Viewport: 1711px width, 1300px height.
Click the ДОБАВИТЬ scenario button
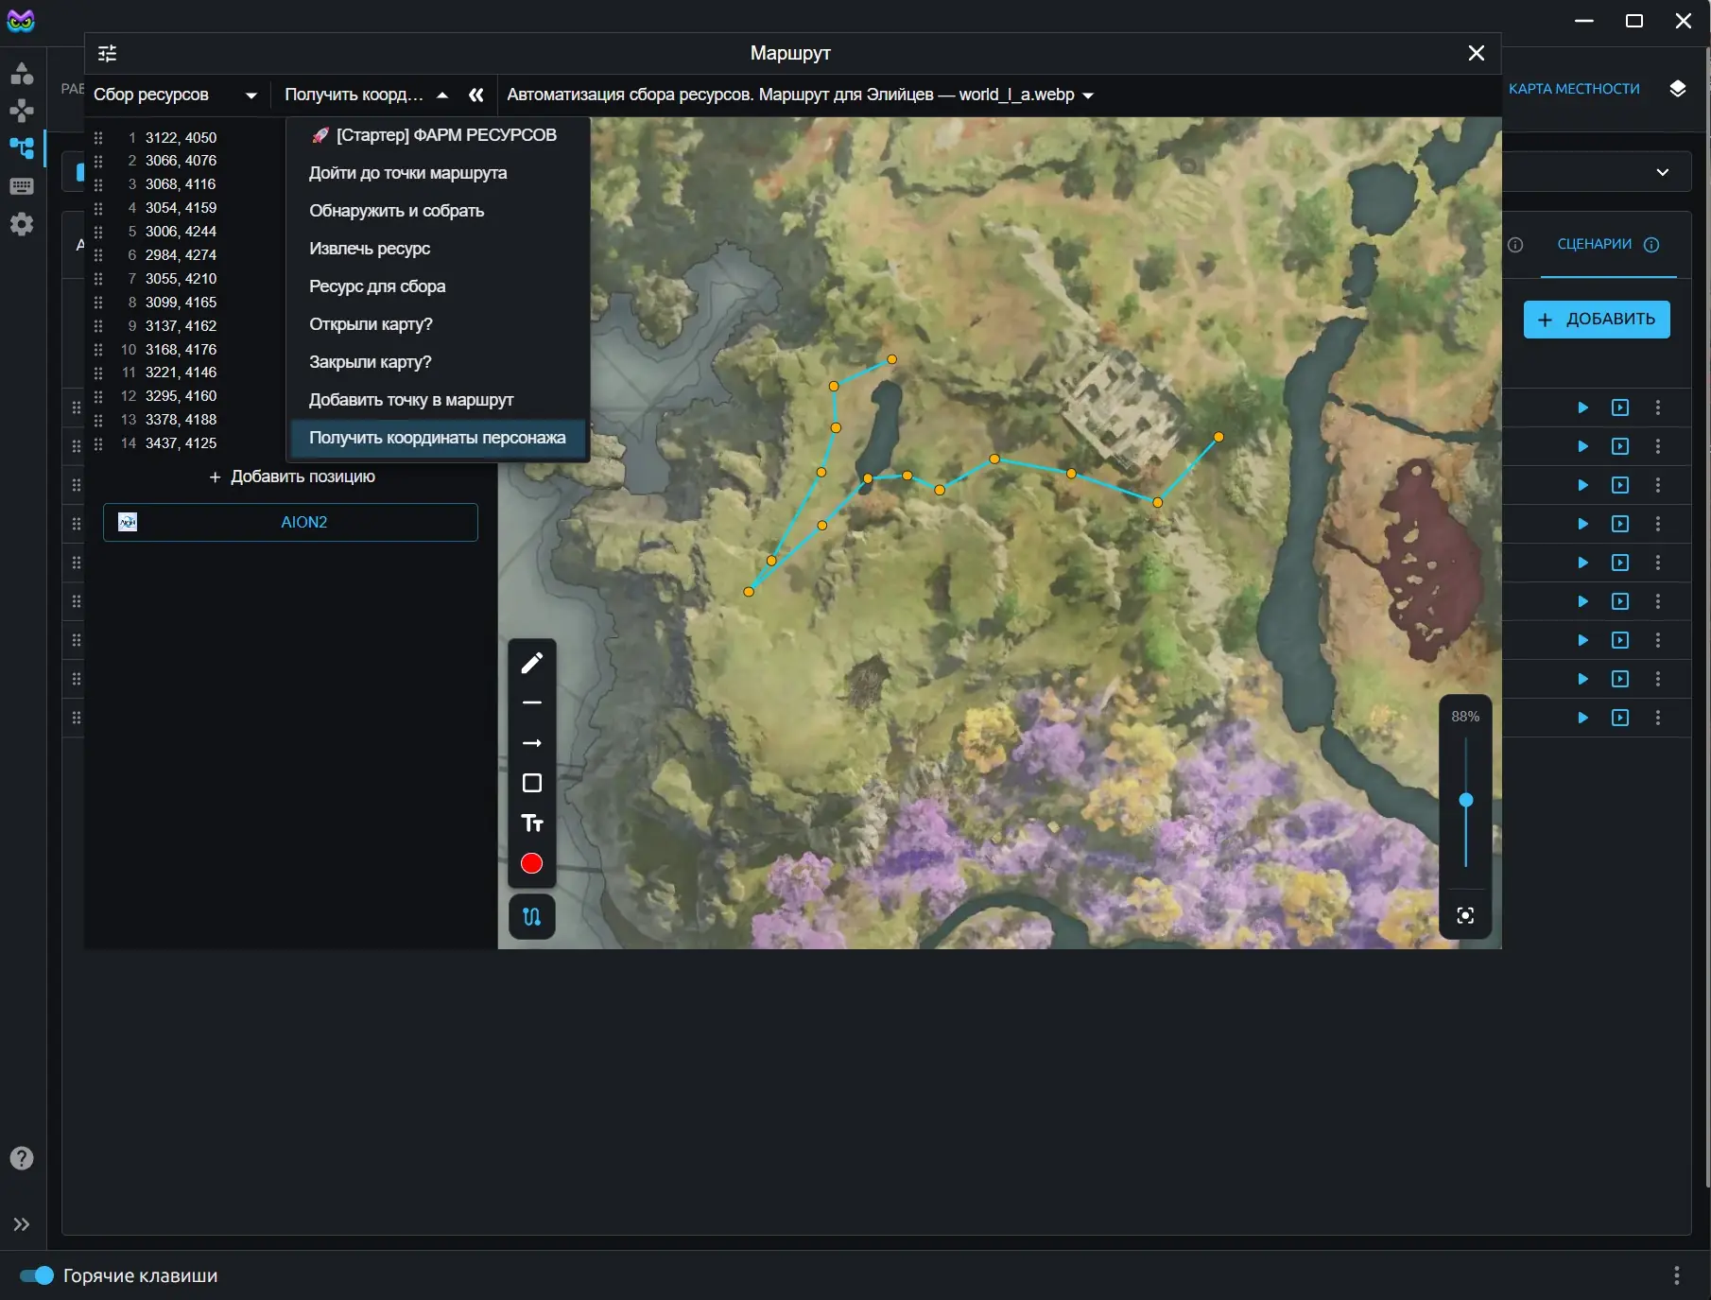click(1597, 320)
